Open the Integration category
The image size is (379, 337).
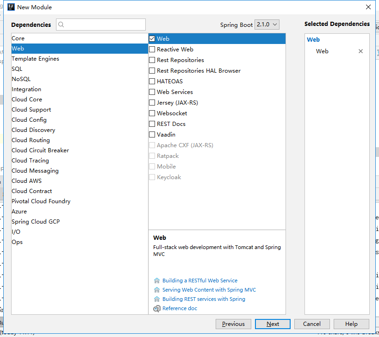(80, 89)
